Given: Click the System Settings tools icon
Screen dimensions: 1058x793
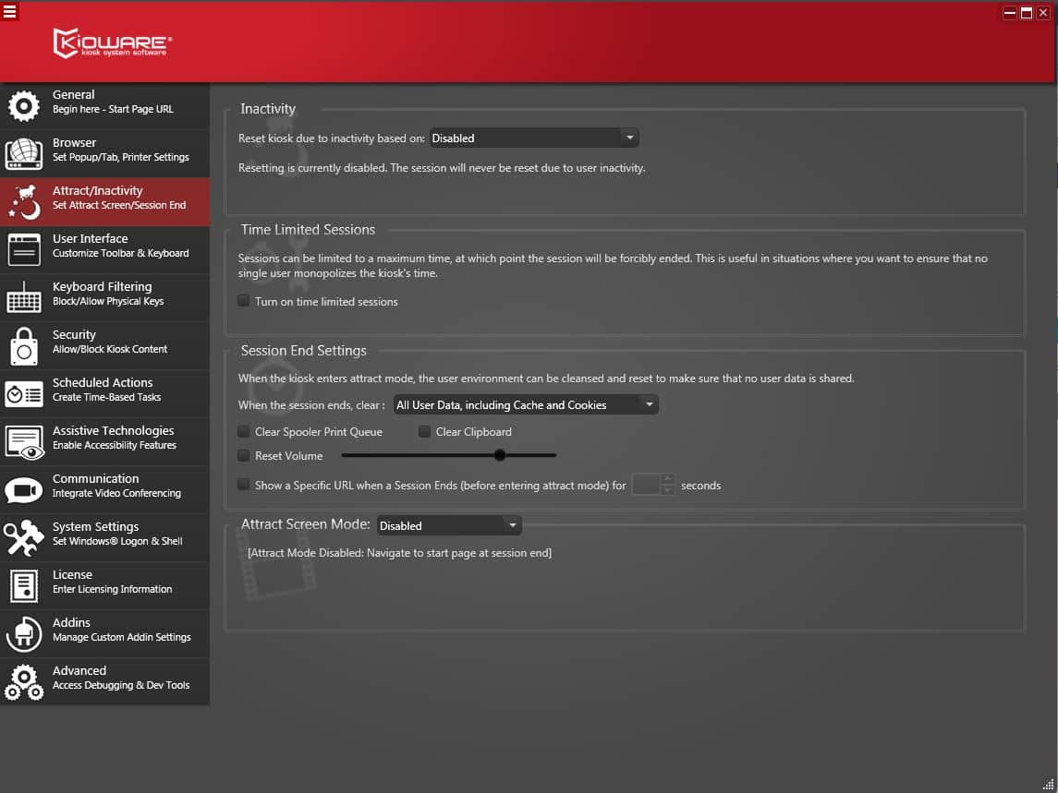Looking at the screenshot, I should 24,537.
